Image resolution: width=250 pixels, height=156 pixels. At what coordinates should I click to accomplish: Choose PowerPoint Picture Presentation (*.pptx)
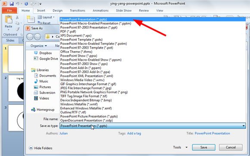point(153,116)
